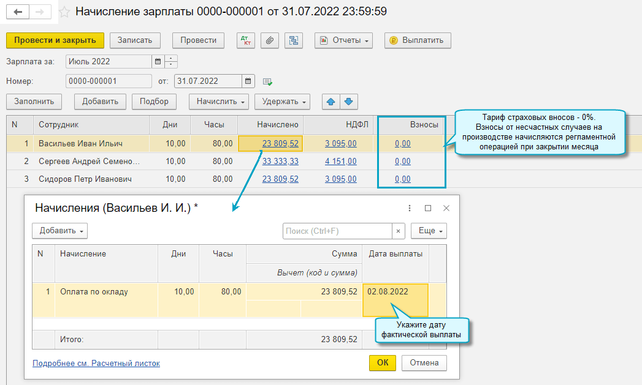This screenshot has width=642, height=385.
Task: Click the Выплатить button
Action: [418, 40]
